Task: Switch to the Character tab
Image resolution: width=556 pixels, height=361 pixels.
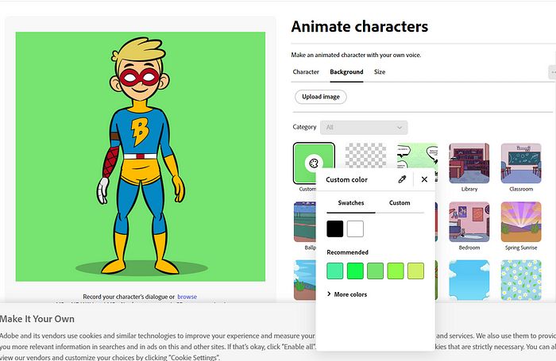Action: coord(306,72)
